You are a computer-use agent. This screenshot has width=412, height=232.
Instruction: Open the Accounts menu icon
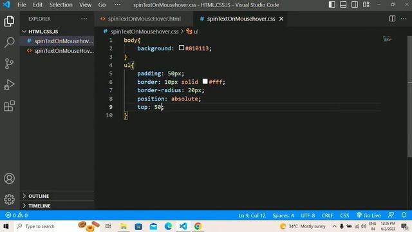point(9,179)
